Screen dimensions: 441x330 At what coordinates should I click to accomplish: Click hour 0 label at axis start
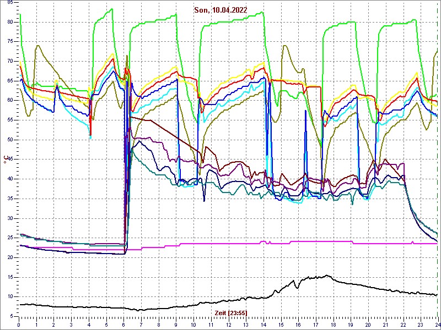pos(19,324)
